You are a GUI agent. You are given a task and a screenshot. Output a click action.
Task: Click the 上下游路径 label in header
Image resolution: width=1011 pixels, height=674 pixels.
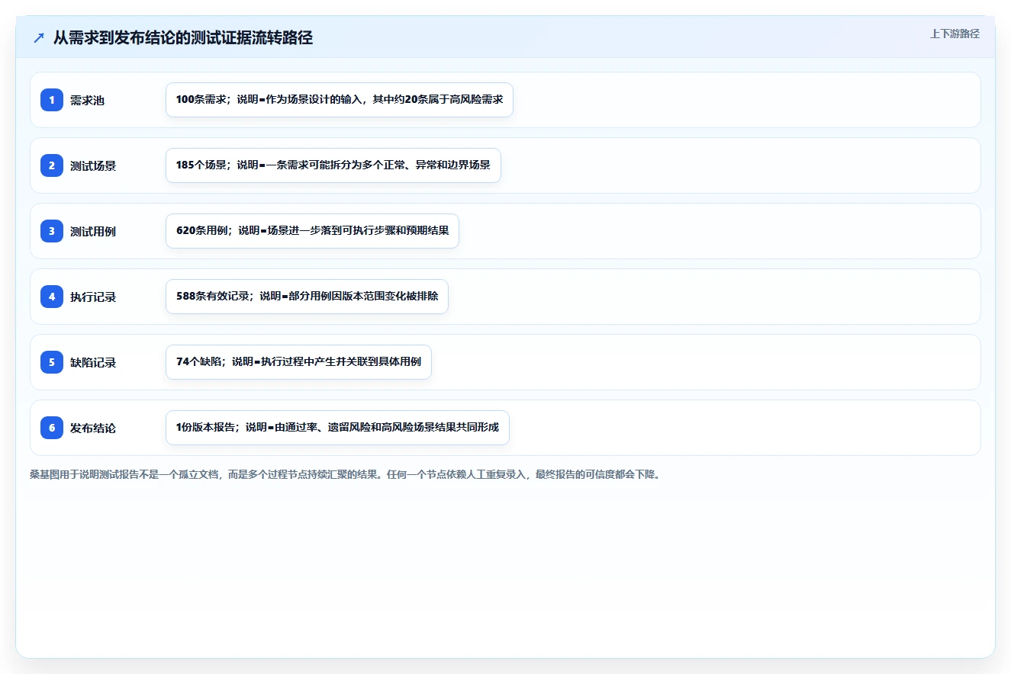(x=955, y=34)
